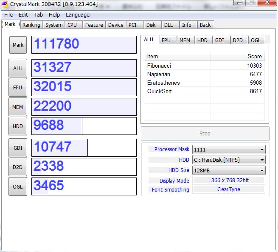278x252 pixels.
Task: Expand the Processor Mask dropdown
Action: 229,149
